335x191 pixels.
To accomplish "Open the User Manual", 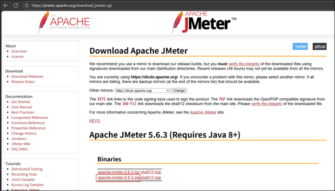I will [21, 107].
